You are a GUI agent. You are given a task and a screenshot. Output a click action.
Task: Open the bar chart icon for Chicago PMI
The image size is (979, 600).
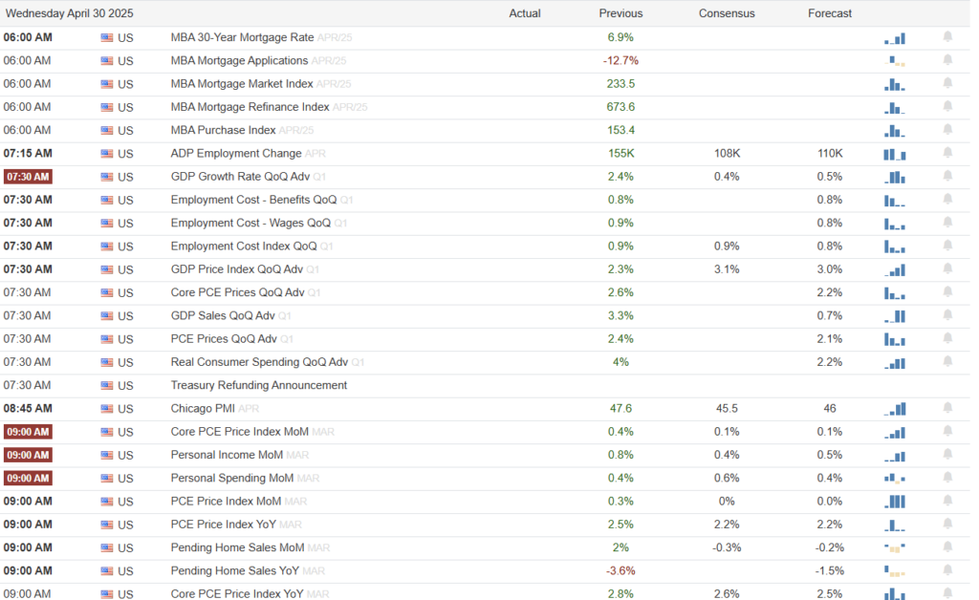895,409
